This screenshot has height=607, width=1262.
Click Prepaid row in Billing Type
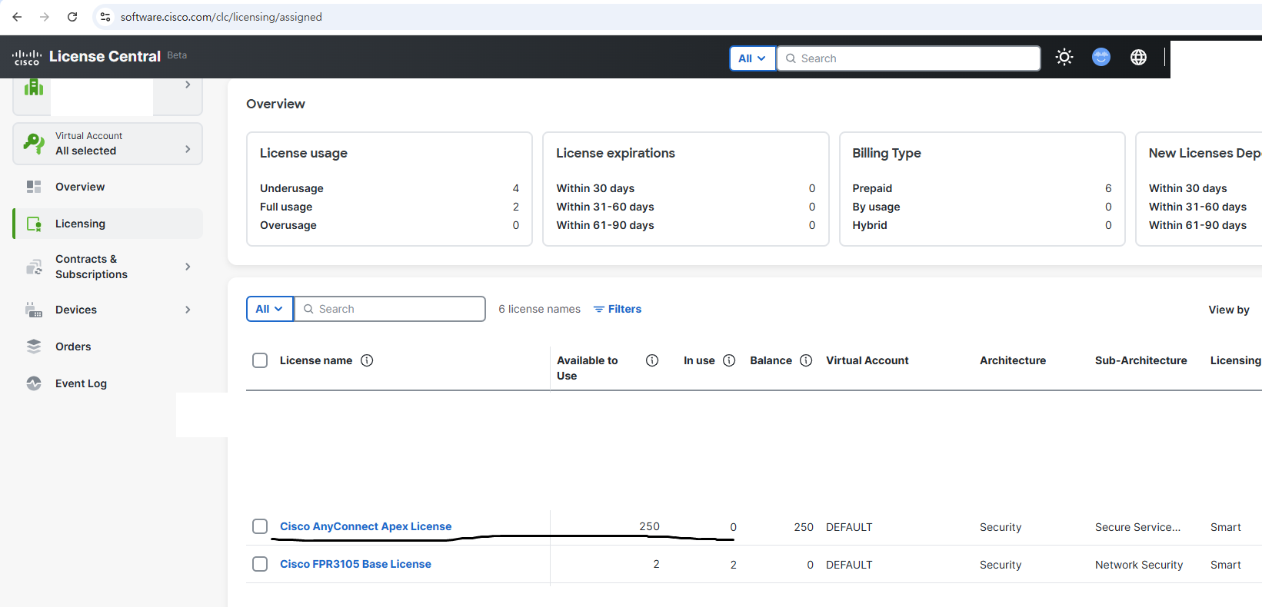[x=982, y=188]
